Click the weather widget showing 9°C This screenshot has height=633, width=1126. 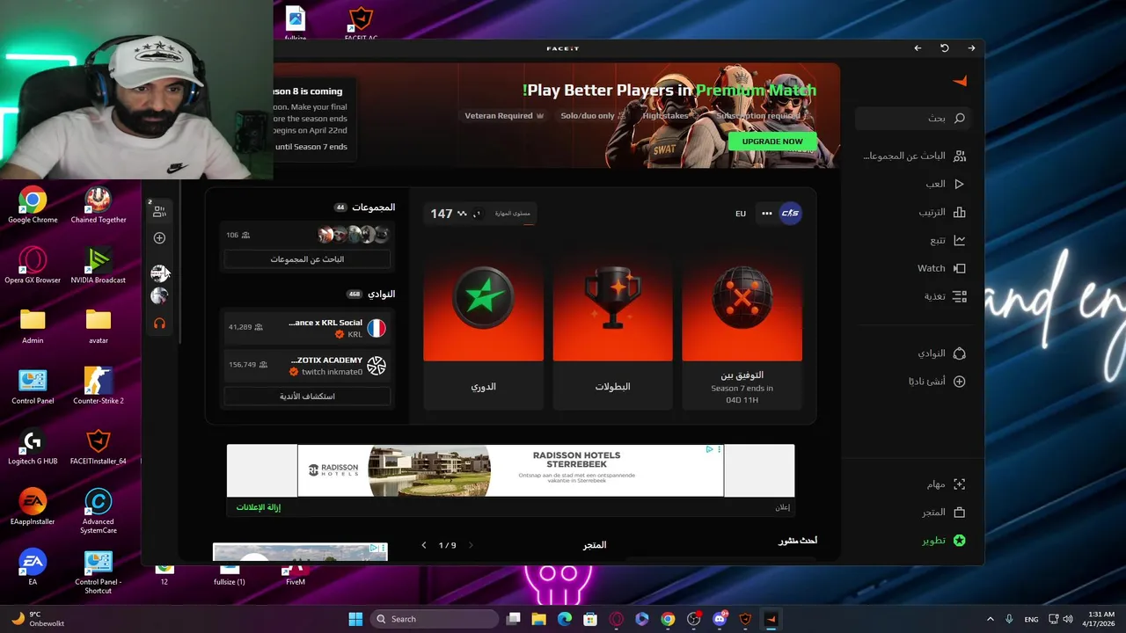(x=38, y=619)
